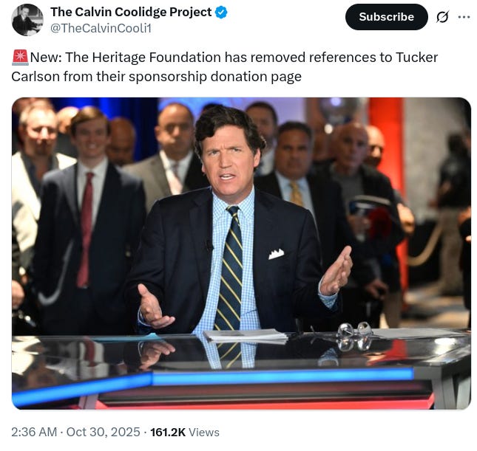Click the 2:36 AM timestamp
The width and height of the screenshot is (477, 451).
(34, 432)
